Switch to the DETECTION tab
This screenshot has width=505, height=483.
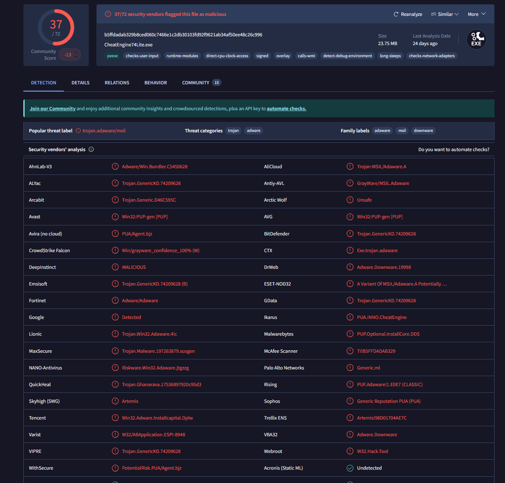click(x=43, y=83)
